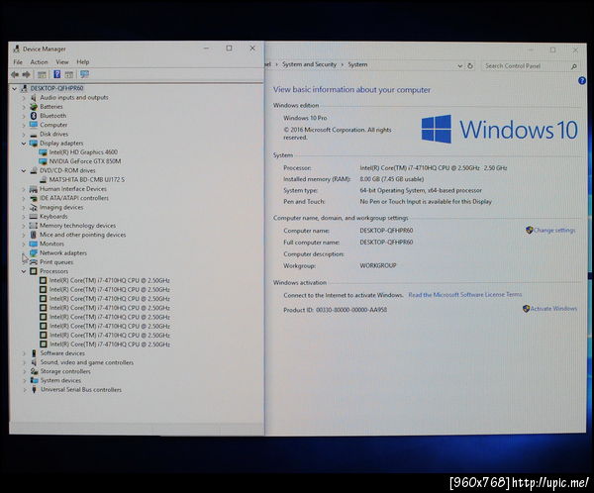Click the Network adapters label
The image size is (594, 493).
(x=63, y=253)
